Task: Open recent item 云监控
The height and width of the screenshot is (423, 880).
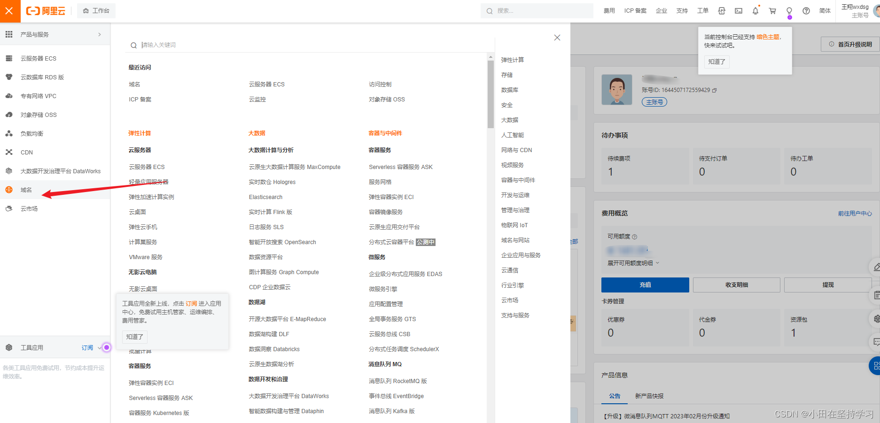Action: [x=257, y=100]
